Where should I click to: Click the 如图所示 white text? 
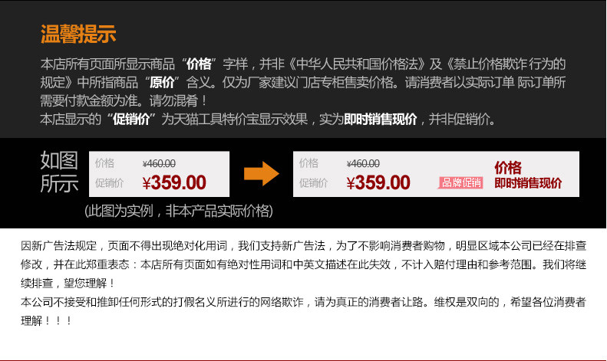pyautogui.click(x=59, y=172)
